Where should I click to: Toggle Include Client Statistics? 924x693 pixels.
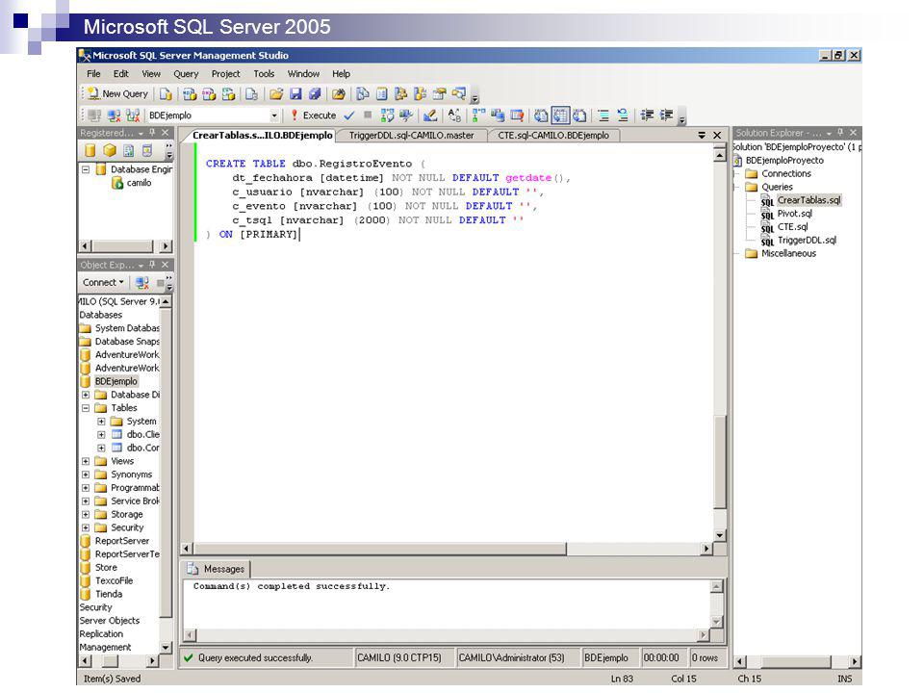(x=498, y=115)
